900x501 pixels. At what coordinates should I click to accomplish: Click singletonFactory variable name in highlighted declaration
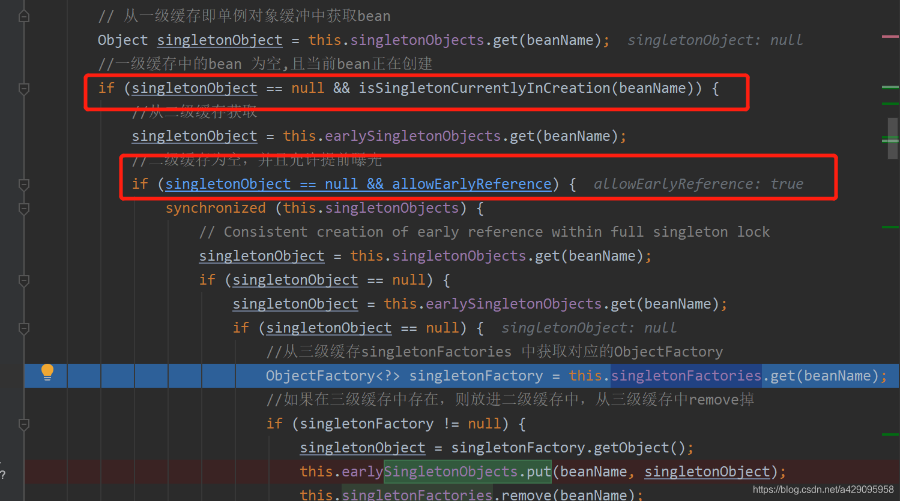[x=476, y=376]
